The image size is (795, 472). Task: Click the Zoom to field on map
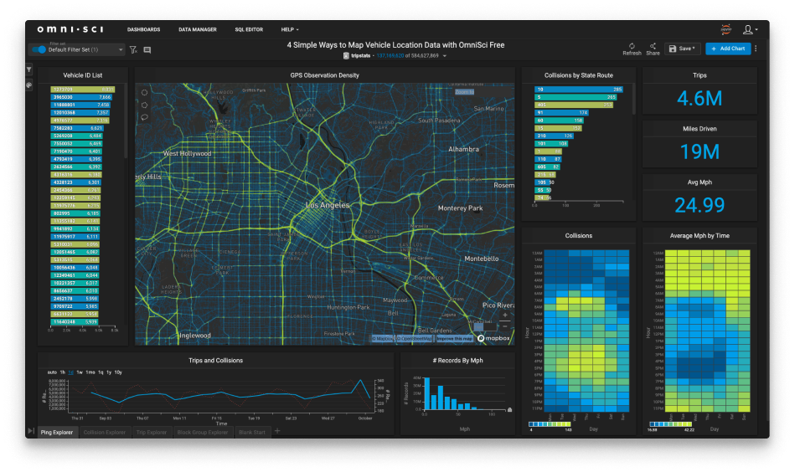point(464,92)
